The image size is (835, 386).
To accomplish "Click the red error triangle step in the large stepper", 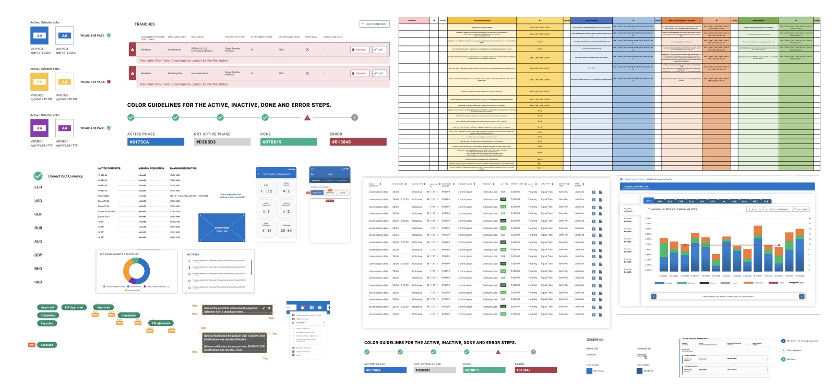I will tap(307, 117).
